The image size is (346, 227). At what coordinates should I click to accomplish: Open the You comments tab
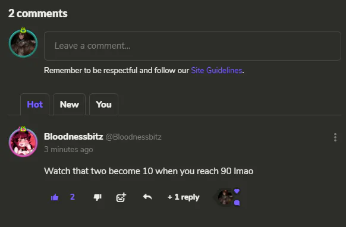click(103, 105)
